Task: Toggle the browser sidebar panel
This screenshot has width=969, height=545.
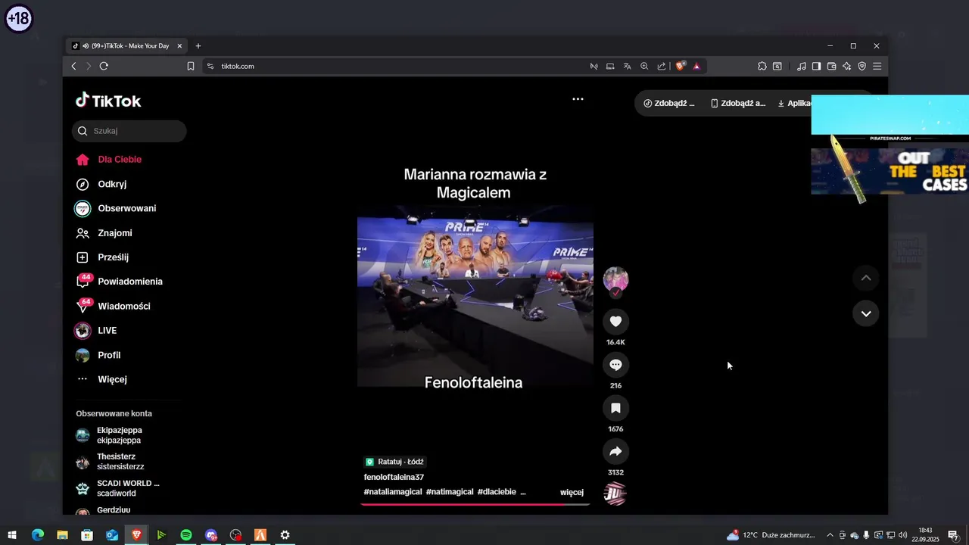Action: [x=816, y=66]
